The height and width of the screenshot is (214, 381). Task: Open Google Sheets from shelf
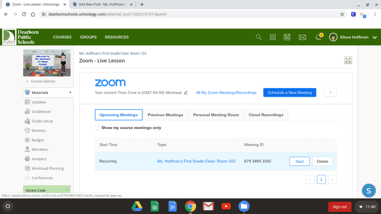tap(154, 207)
